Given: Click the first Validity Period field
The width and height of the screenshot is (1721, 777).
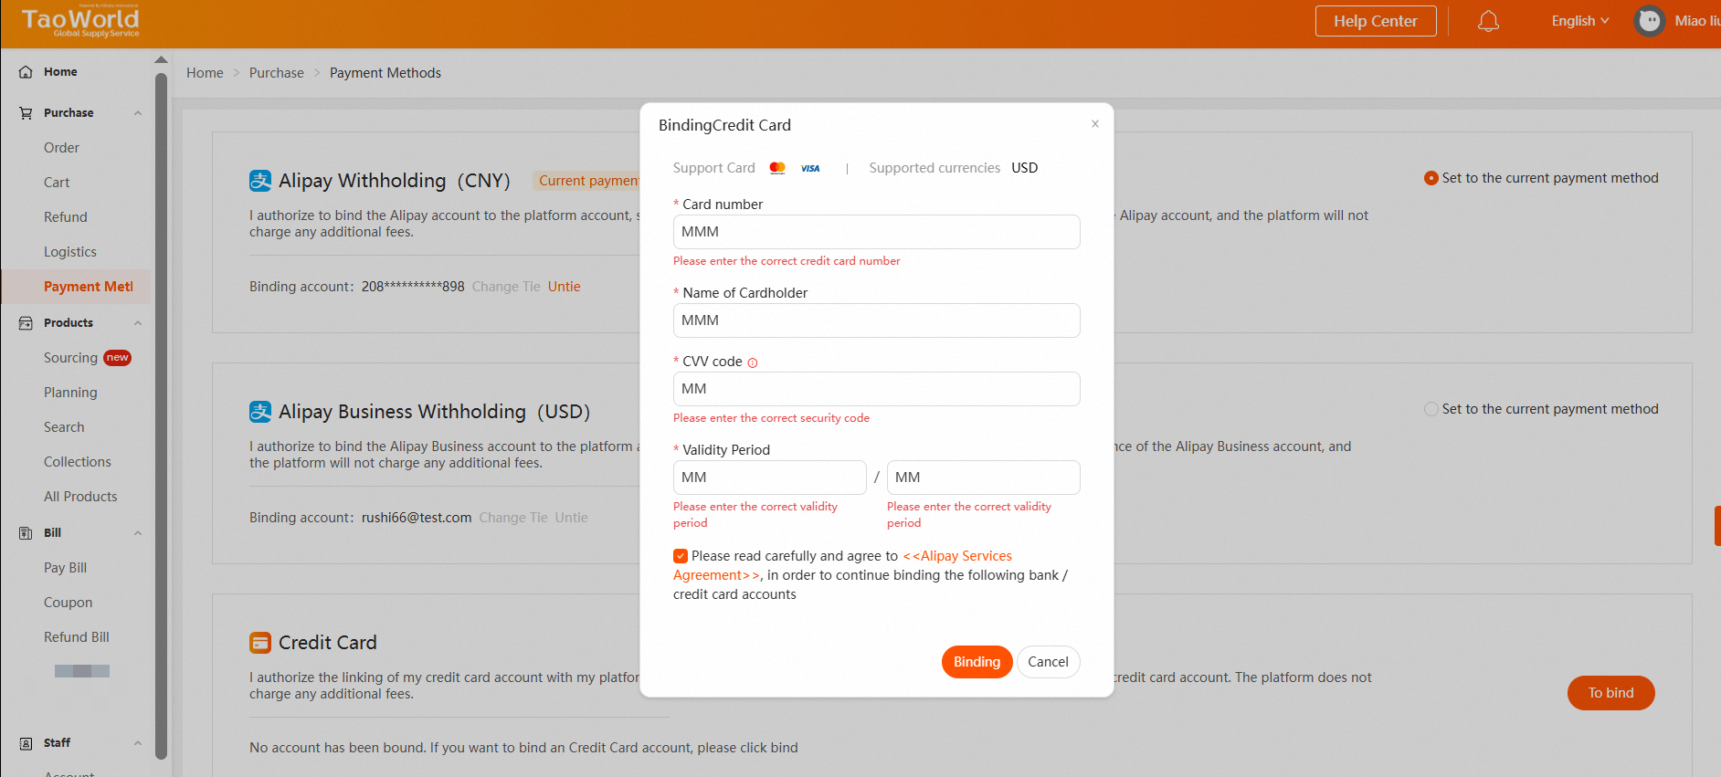Looking at the screenshot, I should [769, 478].
